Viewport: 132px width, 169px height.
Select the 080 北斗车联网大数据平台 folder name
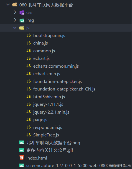click(46, 5)
